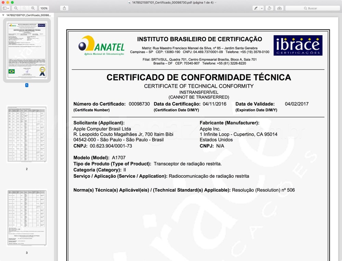Open the Share sheet icon
Screen dimensions: 342x261
pos(64,8)
